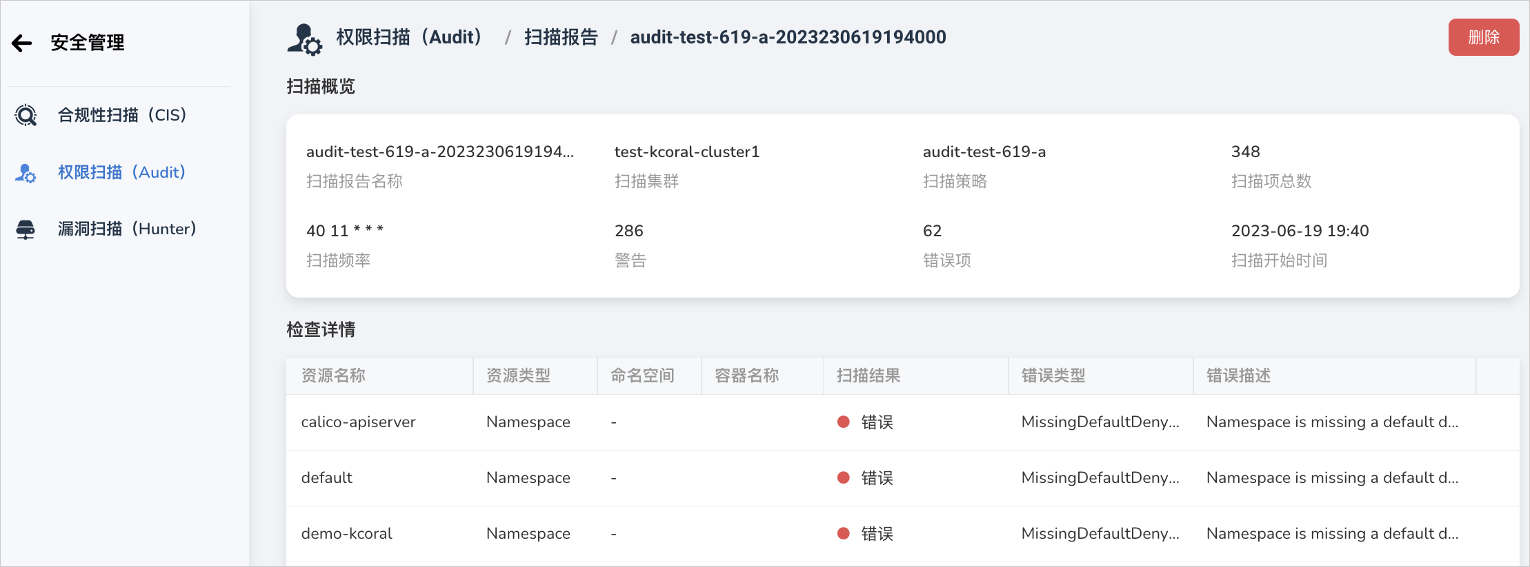Image resolution: width=1530 pixels, height=567 pixels.
Task: Click the 扫描项总数 label
Action: [1271, 181]
